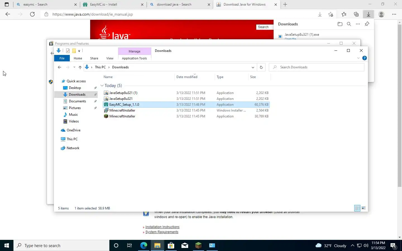The height and width of the screenshot is (251, 402).
Task: Click the EasyMC_Setup gift box icon
Action: [x=106, y=105]
